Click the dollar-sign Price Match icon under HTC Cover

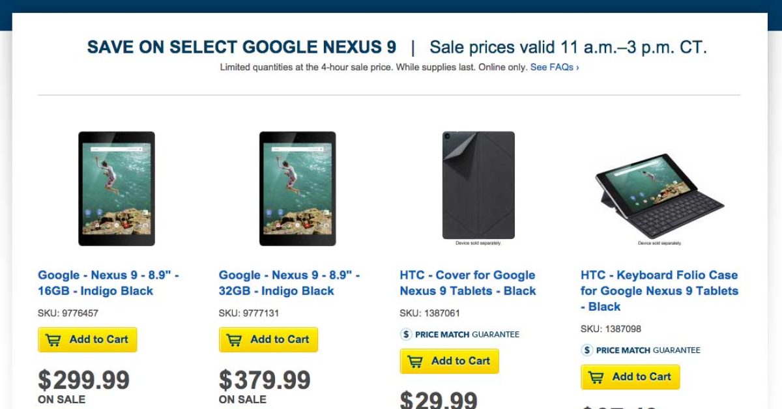point(406,335)
